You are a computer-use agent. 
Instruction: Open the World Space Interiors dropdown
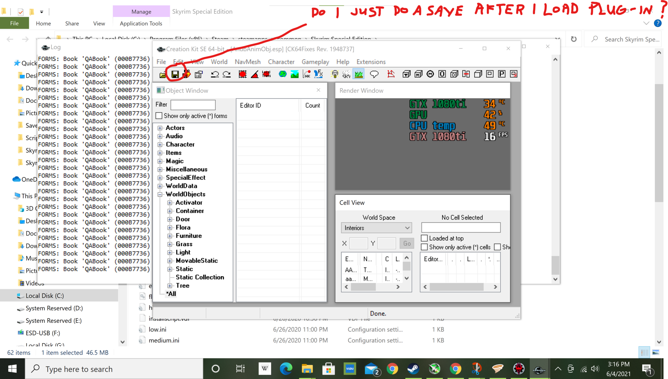376,228
